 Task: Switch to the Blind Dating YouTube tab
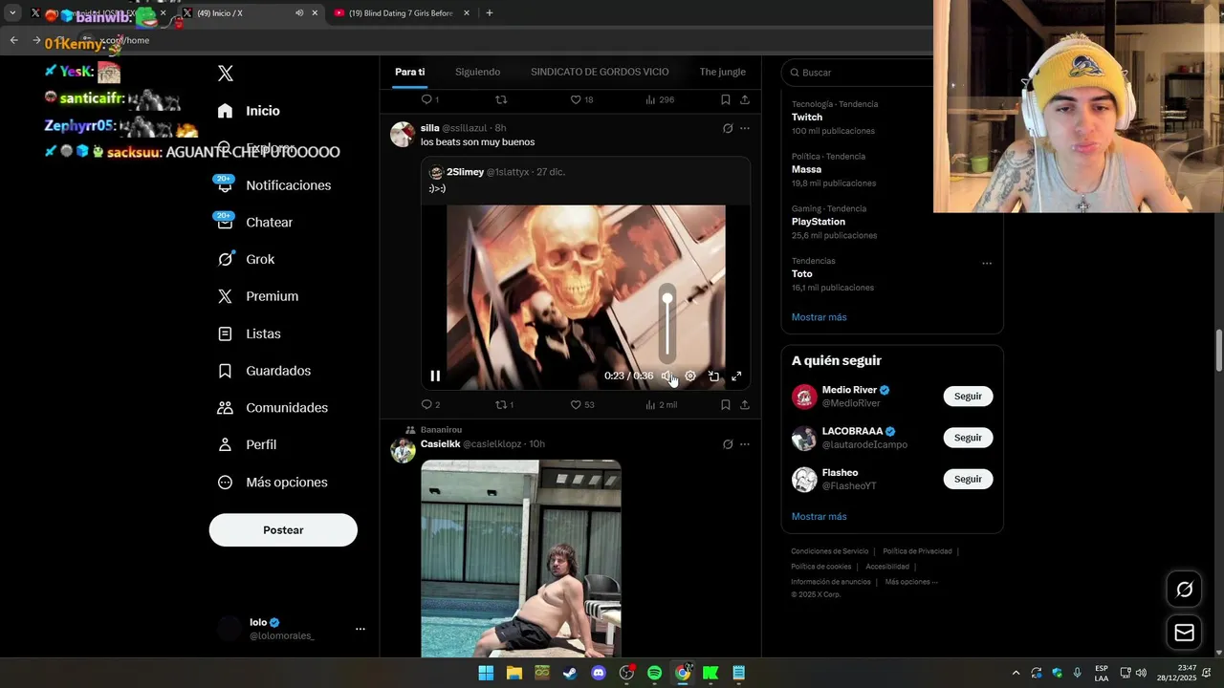click(x=401, y=13)
